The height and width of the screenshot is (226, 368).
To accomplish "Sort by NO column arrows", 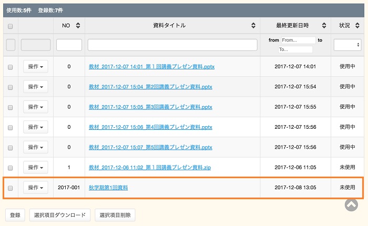I will pyautogui.click(x=78, y=25).
